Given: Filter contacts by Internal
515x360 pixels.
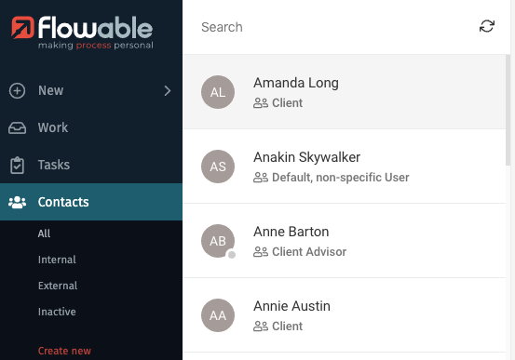Looking at the screenshot, I should (57, 260).
